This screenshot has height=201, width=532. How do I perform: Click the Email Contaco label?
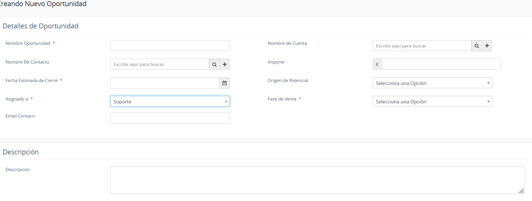click(x=20, y=116)
